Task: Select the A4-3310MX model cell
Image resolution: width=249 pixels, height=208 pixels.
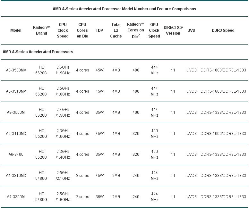Action: [16, 176]
